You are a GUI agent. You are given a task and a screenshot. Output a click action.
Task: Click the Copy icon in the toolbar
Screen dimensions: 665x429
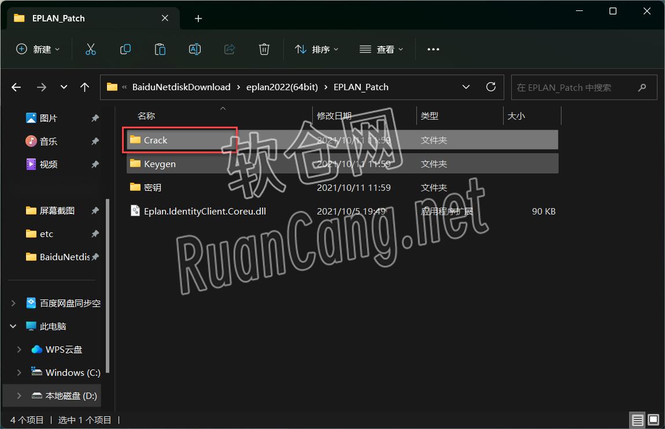point(125,49)
